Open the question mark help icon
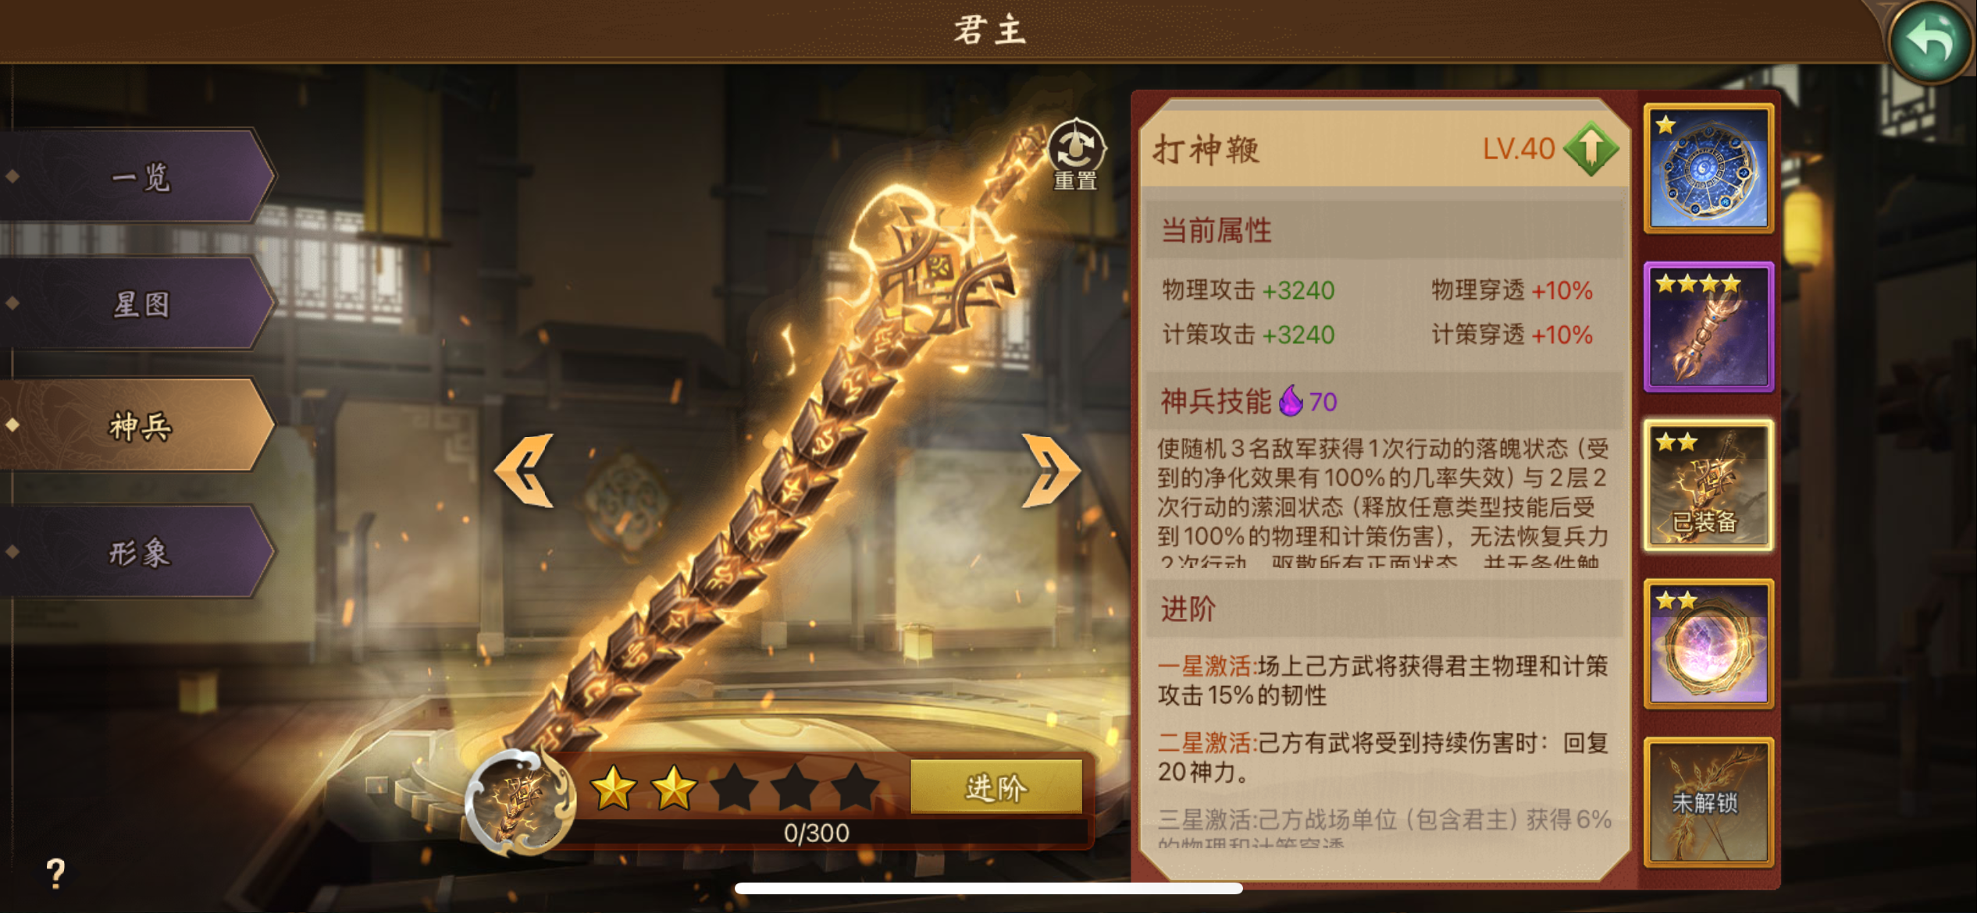Viewport: 1977px width, 913px height. [x=55, y=873]
